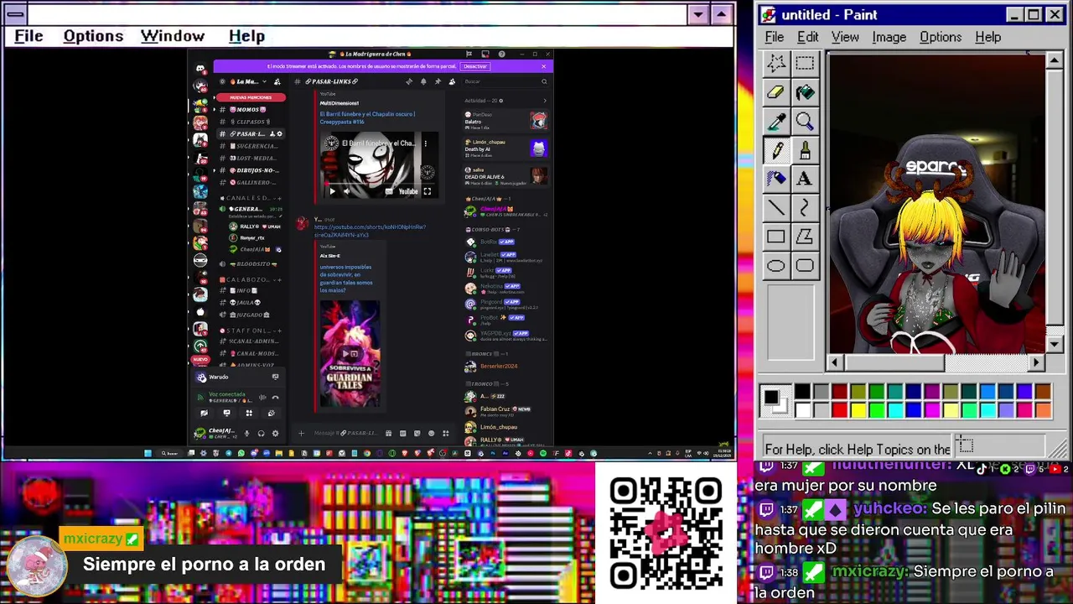Expand threads arrow beside MOMOS channel
The height and width of the screenshot is (604, 1073).
coord(215,110)
